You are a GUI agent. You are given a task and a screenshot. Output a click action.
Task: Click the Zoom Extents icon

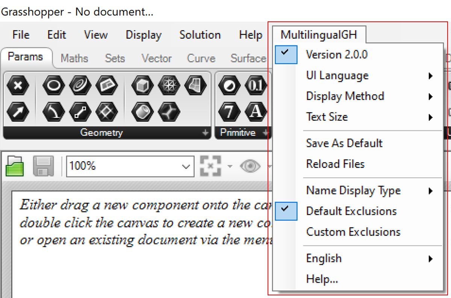click(211, 166)
